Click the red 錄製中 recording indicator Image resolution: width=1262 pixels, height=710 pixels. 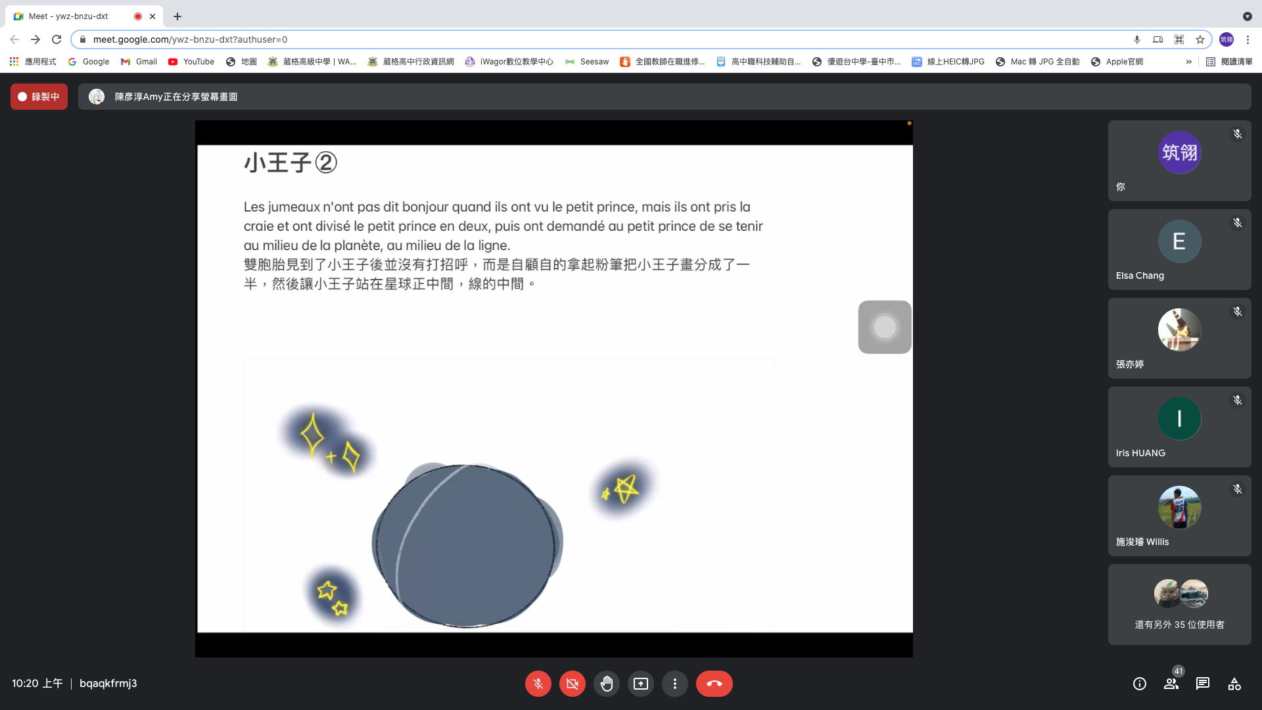click(x=39, y=97)
